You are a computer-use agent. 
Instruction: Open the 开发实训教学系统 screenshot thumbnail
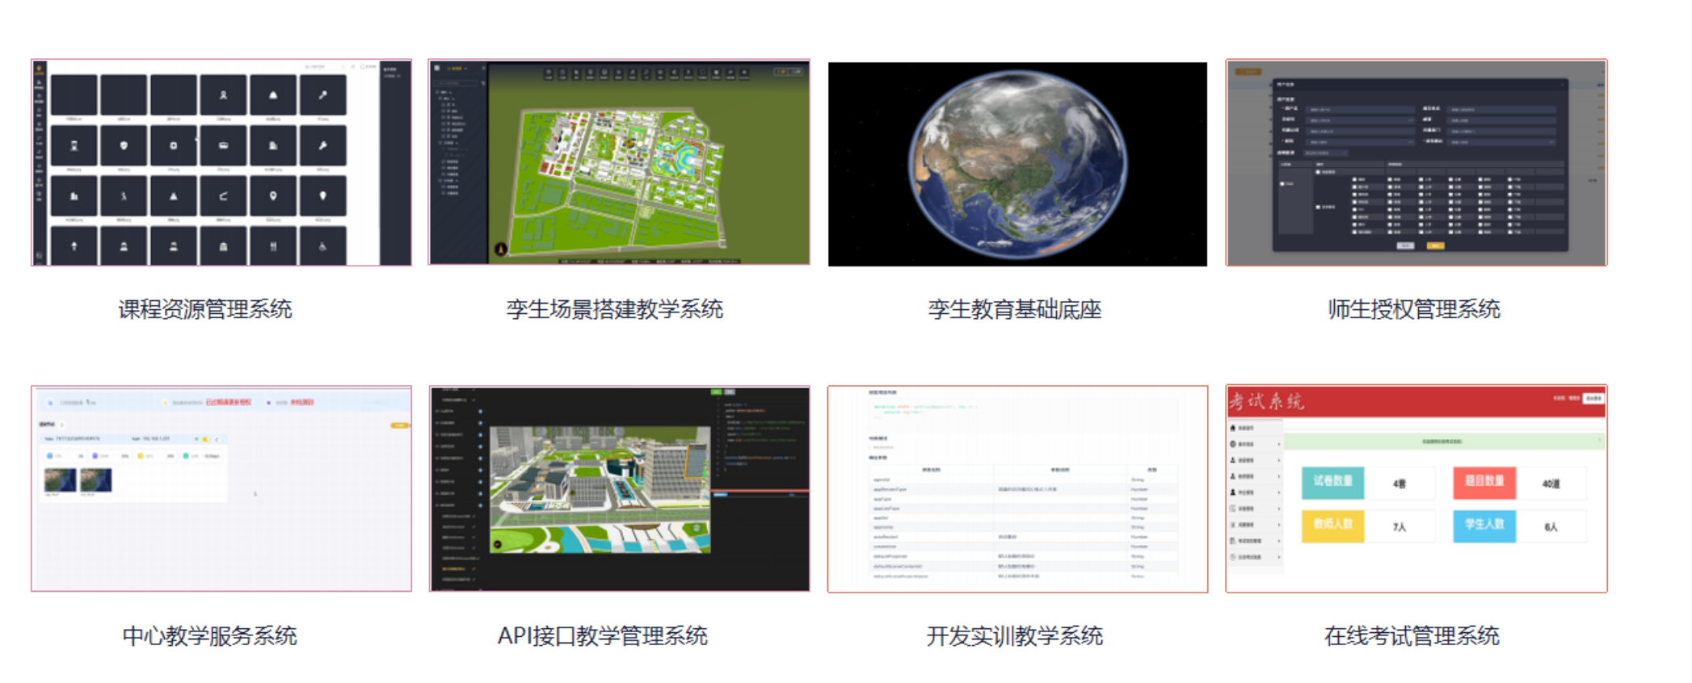(1017, 488)
